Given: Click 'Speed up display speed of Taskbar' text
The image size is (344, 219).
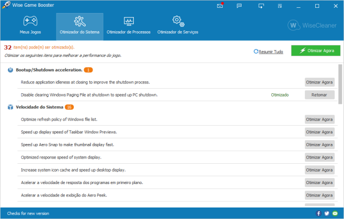Looking at the screenshot, I should tap(69, 132).
